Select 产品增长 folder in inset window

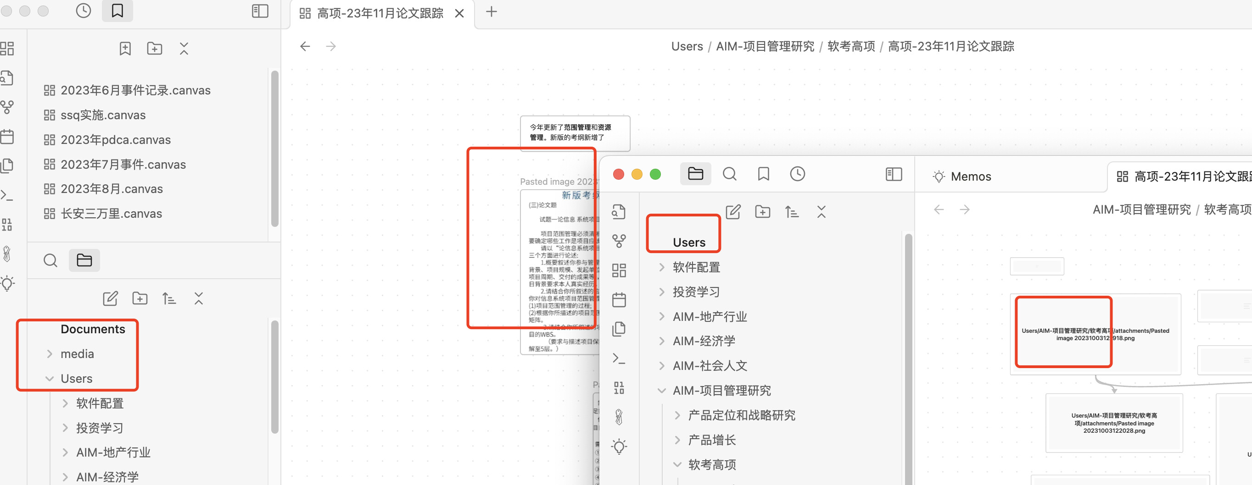pyautogui.click(x=711, y=440)
